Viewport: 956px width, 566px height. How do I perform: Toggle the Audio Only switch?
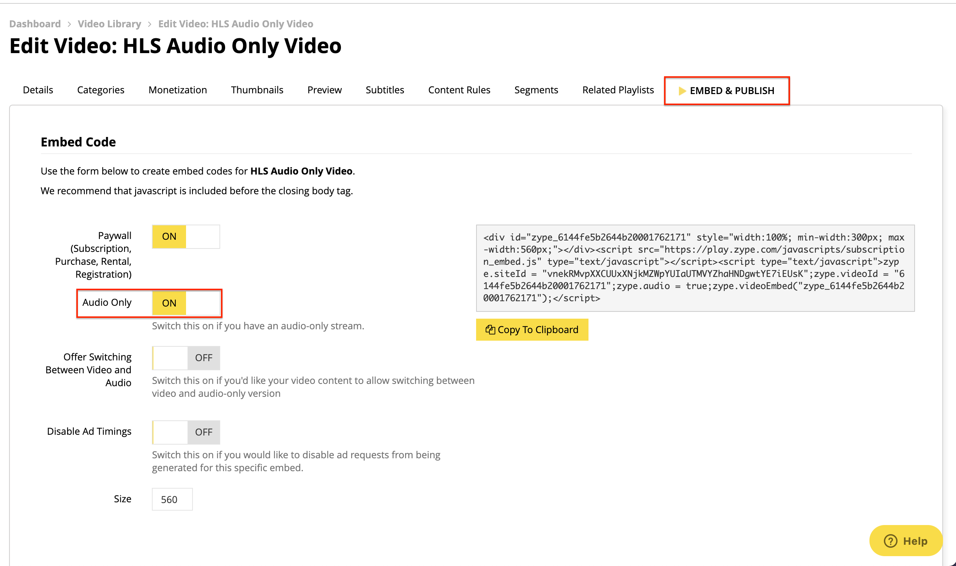(x=186, y=303)
